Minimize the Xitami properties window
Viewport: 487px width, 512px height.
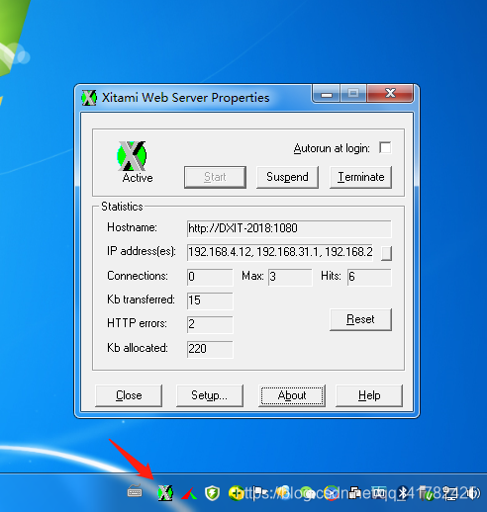(326, 94)
